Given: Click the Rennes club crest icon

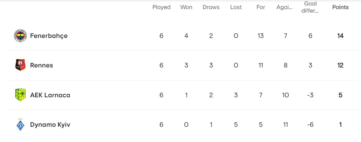Looking at the screenshot, I should (20, 65).
